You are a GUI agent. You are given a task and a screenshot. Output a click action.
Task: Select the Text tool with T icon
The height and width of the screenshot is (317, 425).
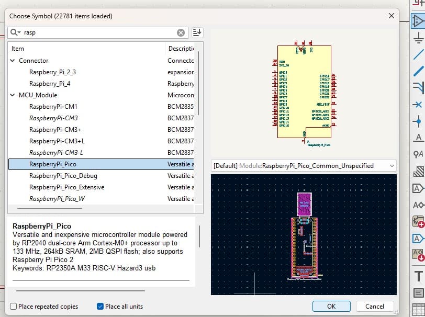418,276
